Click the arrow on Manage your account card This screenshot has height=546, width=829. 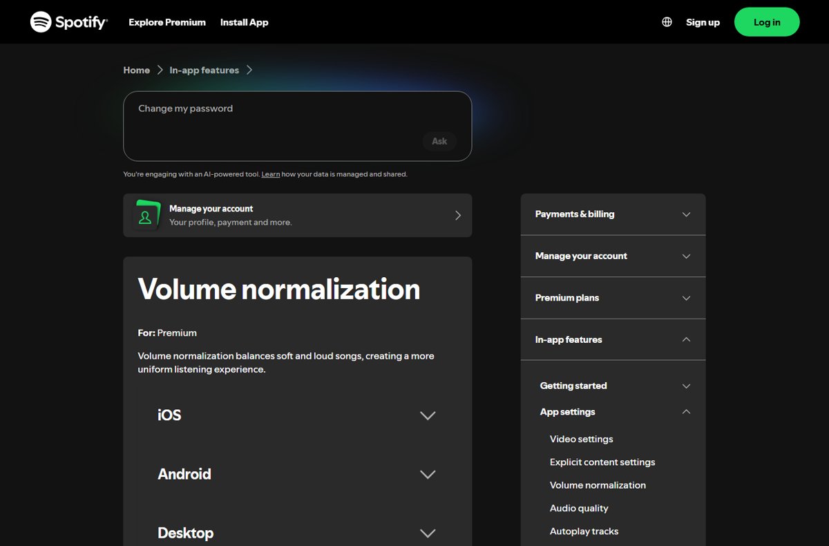[457, 216]
